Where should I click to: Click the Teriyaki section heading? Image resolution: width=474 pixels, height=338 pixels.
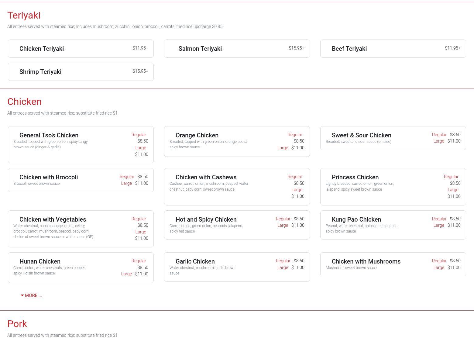(x=24, y=15)
